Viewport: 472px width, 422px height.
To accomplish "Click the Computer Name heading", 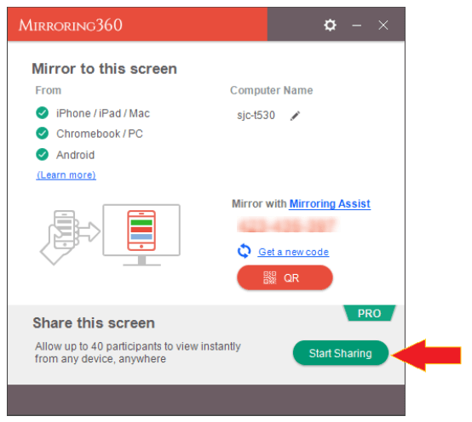I will pyautogui.click(x=272, y=90).
